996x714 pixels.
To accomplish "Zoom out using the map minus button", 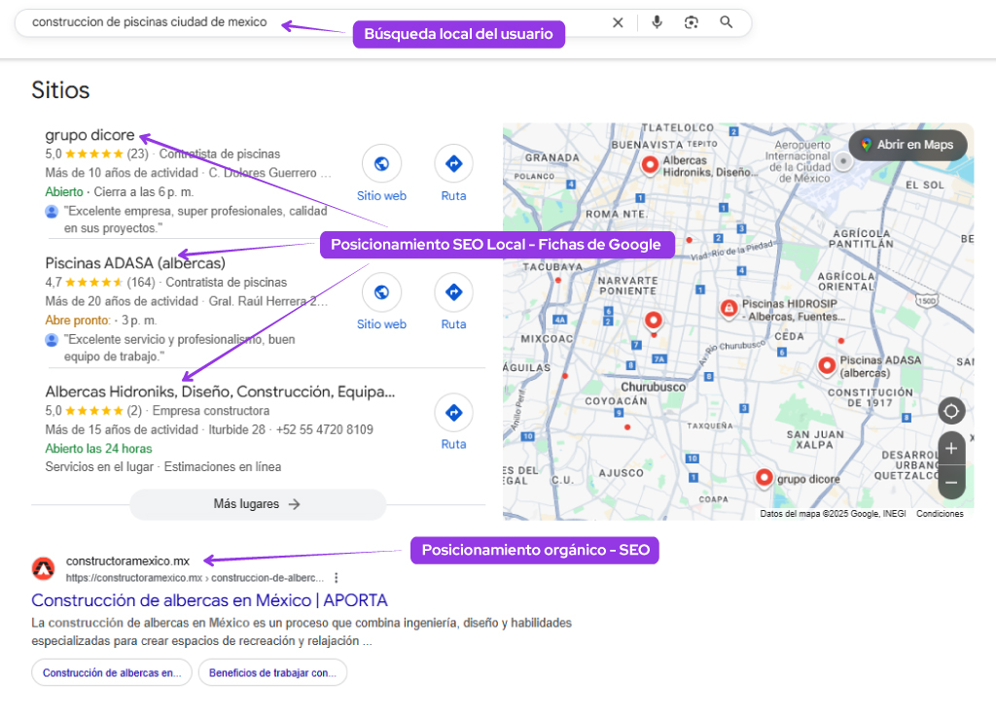I will pos(950,482).
